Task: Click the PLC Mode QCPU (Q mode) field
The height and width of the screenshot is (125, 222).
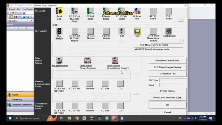Action: (x=167, y=45)
